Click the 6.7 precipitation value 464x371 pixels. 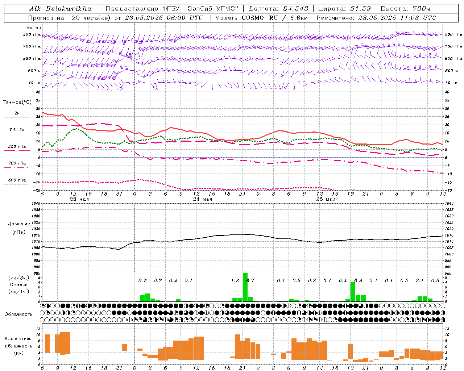click(x=250, y=280)
